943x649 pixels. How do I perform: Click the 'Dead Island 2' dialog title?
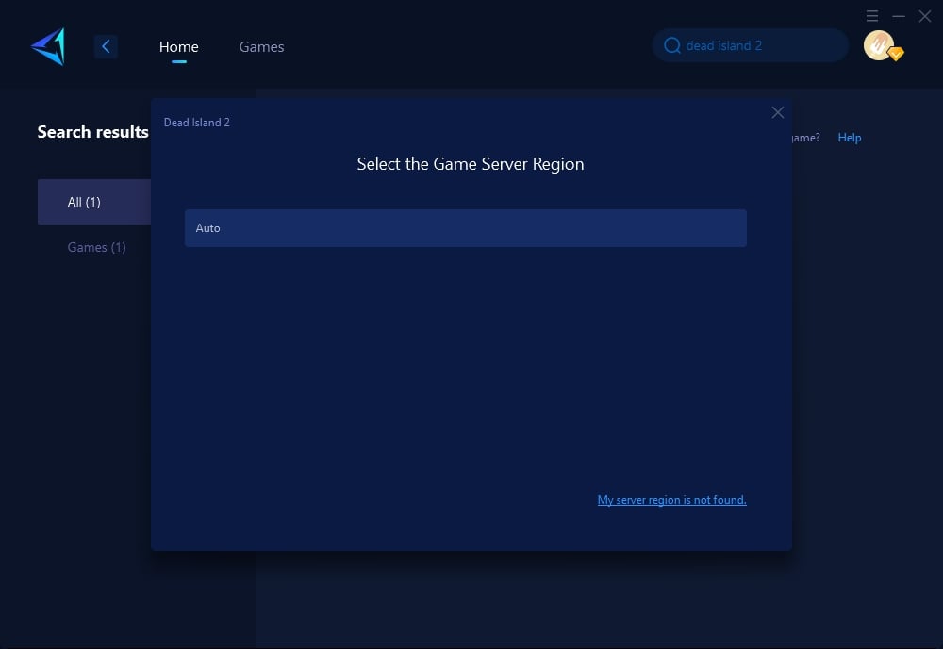[197, 123]
